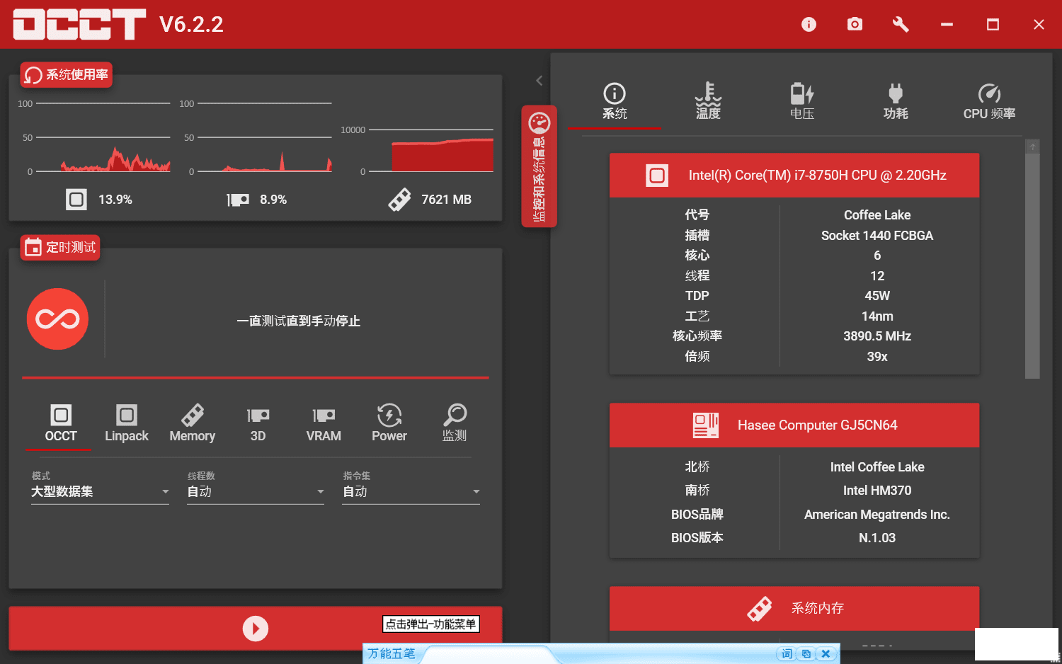
Task: Open the 模式 dropdown showing 大型数据集
Action: point(100,491)
